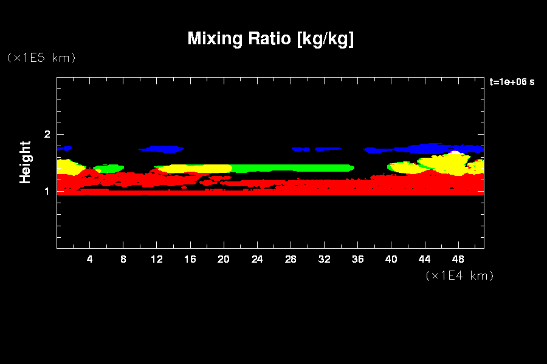The height and width of the screenshot is (364, 547).
Task: Click the y-axis tick label '2'
Action: pos(47,134)
